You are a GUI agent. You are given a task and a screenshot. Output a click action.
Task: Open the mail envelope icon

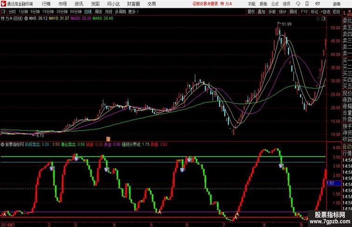coord(318,4)
